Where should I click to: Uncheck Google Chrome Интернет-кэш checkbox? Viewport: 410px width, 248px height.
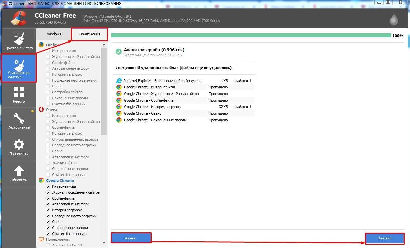pos(48,186)
